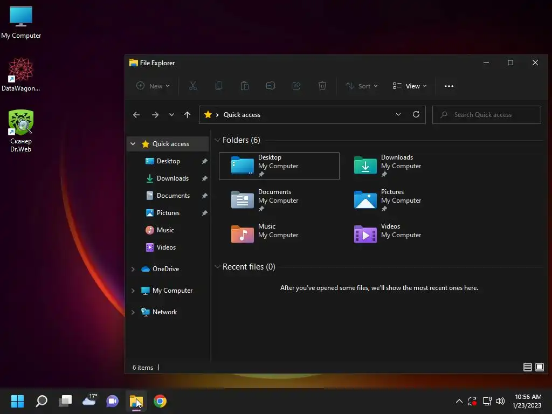The image size is (552, 414).
Task: Open the Windows Start menu
Action: point(17,401)
